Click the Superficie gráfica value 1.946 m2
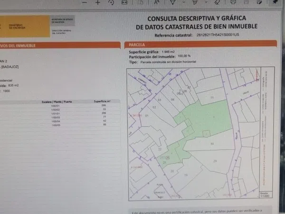 (168, 52)
